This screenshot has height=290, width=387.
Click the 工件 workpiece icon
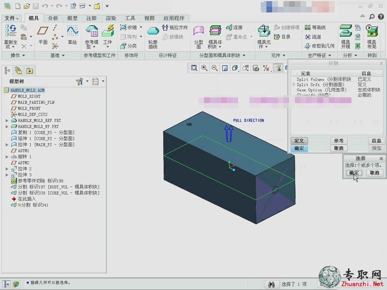(108, 31)
